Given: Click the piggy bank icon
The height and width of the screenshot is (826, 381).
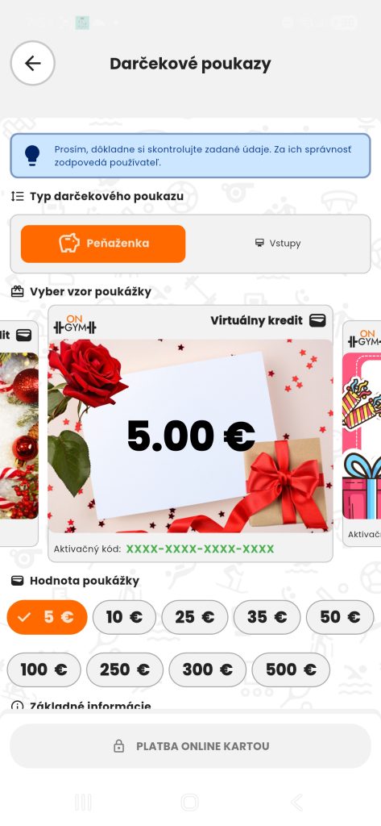Looking at the screenshot, I should tap(69, 244).
